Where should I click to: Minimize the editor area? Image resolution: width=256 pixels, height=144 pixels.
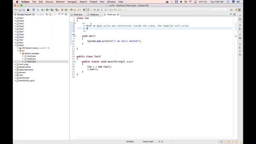[x=231, y=14]
